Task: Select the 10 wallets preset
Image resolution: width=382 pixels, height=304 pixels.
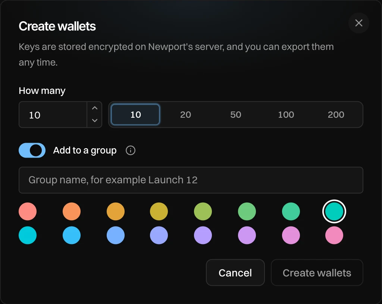Action: point(135,114)
